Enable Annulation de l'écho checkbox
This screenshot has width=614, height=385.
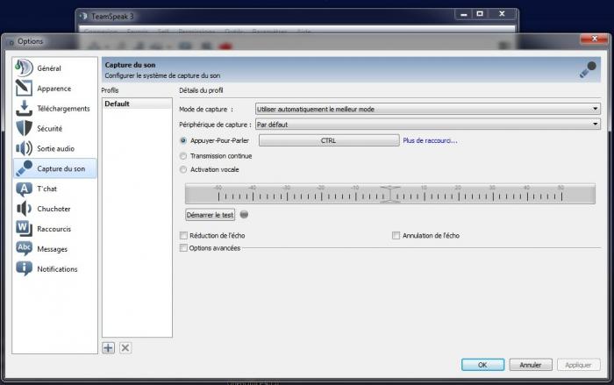[396, 235]
